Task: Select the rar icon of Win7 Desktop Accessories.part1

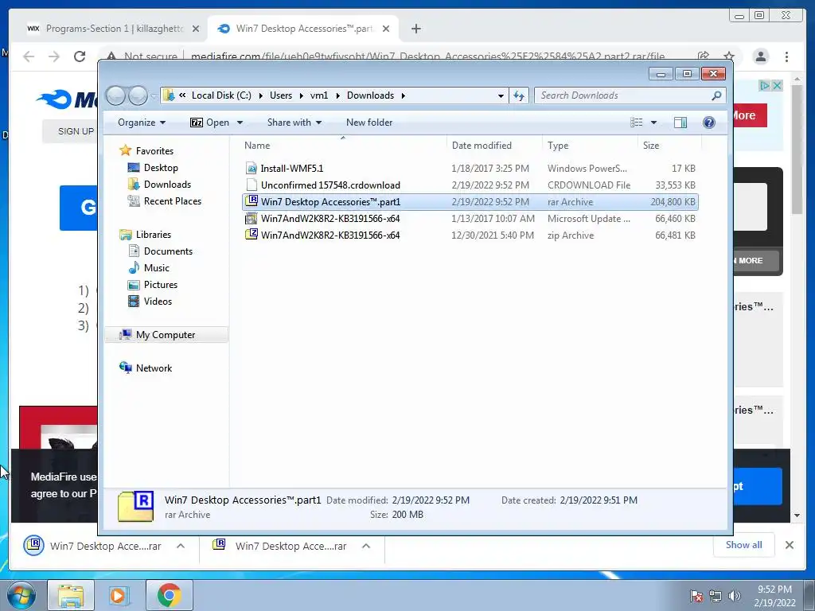Action: (x=251, y=201)
